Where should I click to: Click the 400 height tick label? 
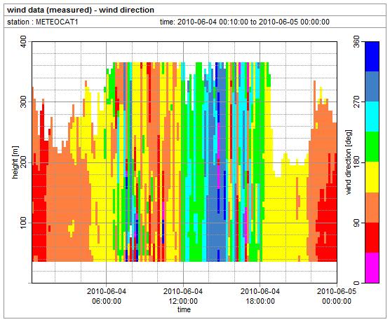click(23, 42)
